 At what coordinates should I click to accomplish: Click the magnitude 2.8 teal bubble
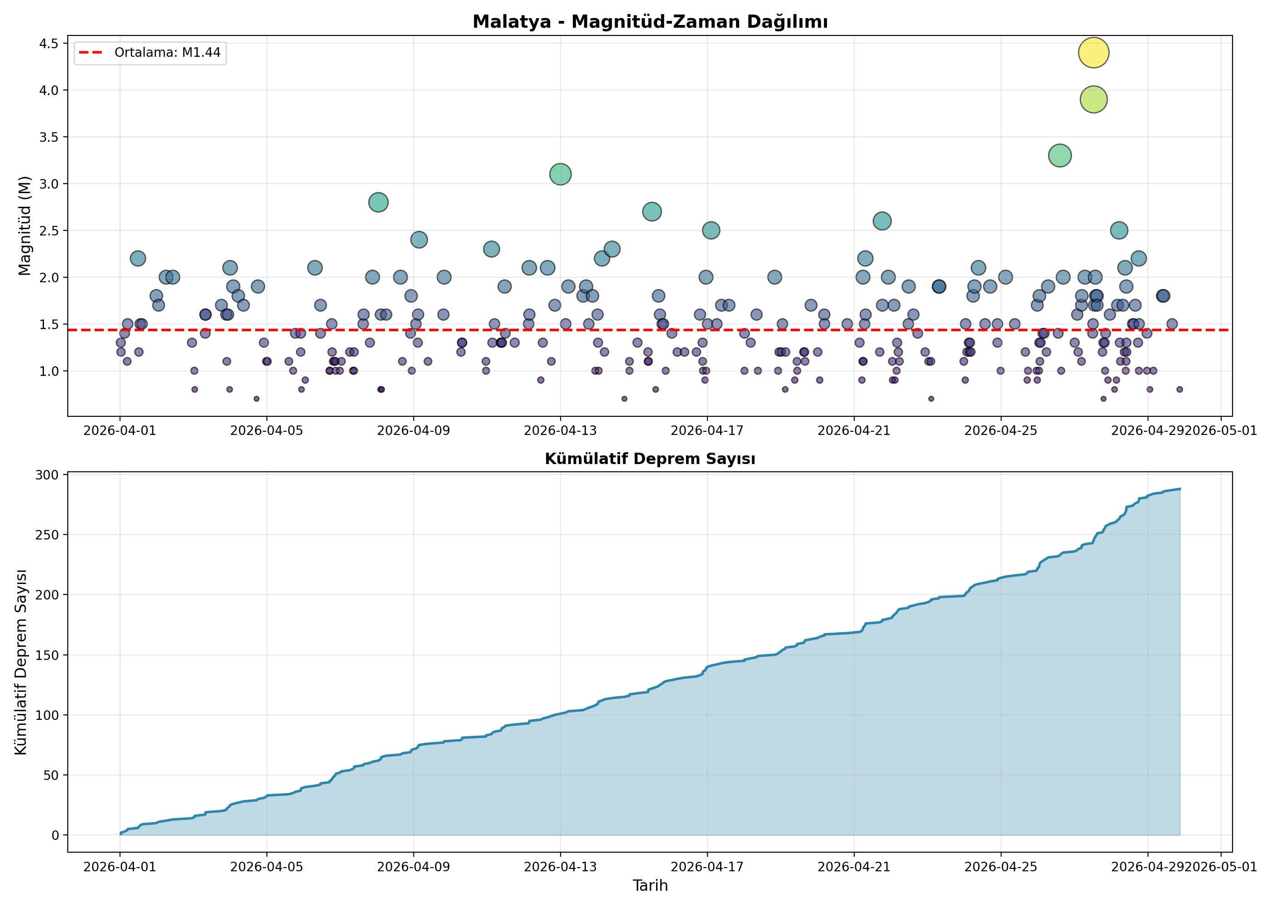coord(378,202)
